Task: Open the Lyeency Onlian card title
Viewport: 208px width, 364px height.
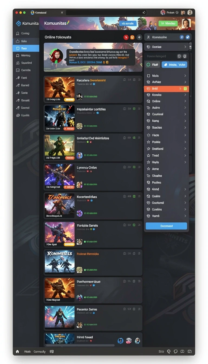Action: (87, 168)
